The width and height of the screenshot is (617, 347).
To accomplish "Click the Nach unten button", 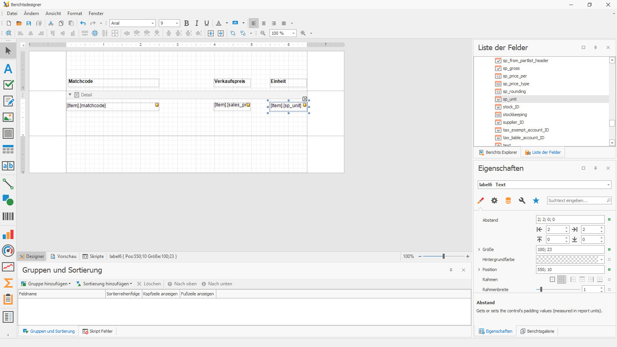I will [217, 284].
